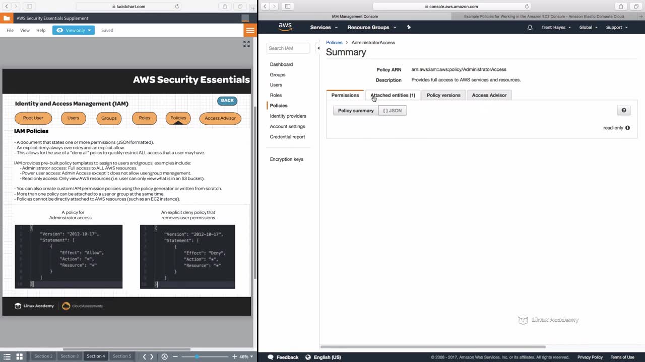Open the orange hamburger menu in Lucidchart
This screenshot has height=362, width=645.
[250, 30]
